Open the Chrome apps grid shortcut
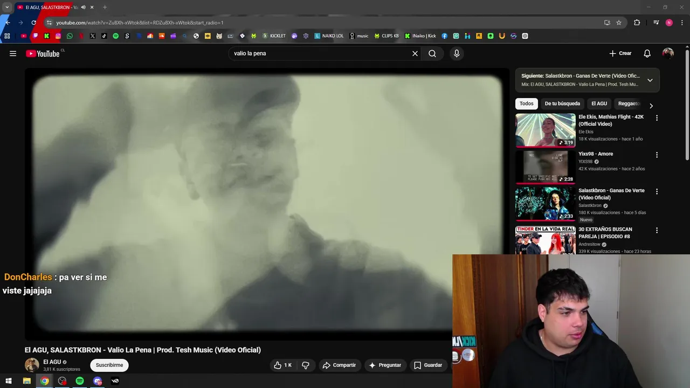This screenshot has height=388, width=690. (7, 36)
